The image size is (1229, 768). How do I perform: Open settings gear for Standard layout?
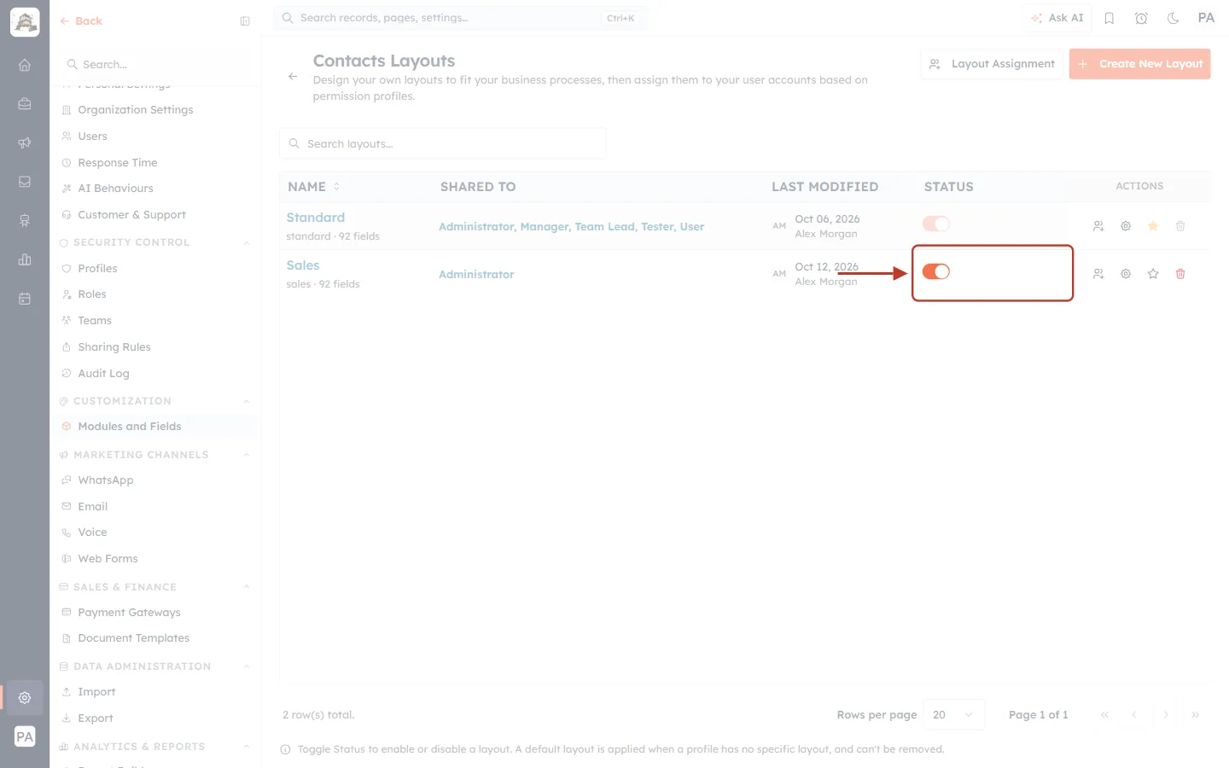point(1126,226)
